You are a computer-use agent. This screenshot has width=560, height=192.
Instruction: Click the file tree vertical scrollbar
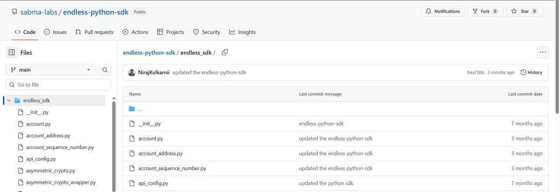coord(114,146)
